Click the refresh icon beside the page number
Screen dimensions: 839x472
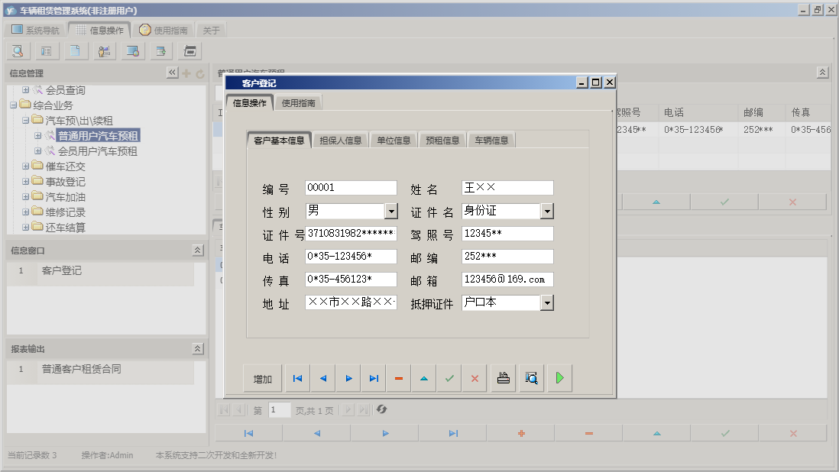[x=382, y=409]
